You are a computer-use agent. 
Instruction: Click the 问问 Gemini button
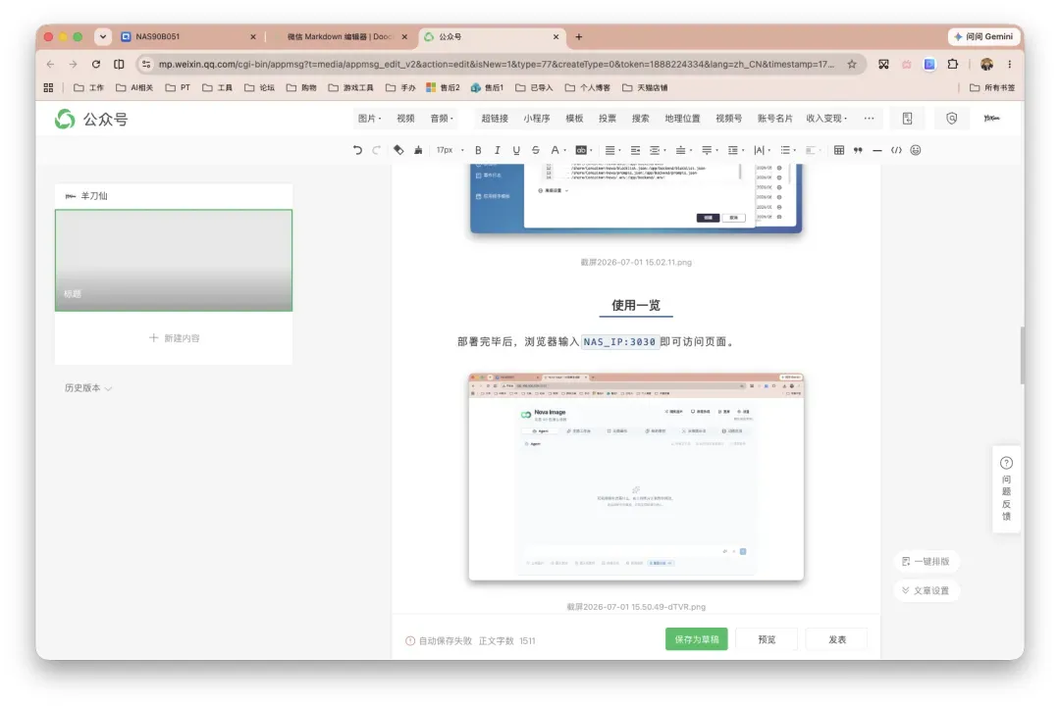click(984, 36)
